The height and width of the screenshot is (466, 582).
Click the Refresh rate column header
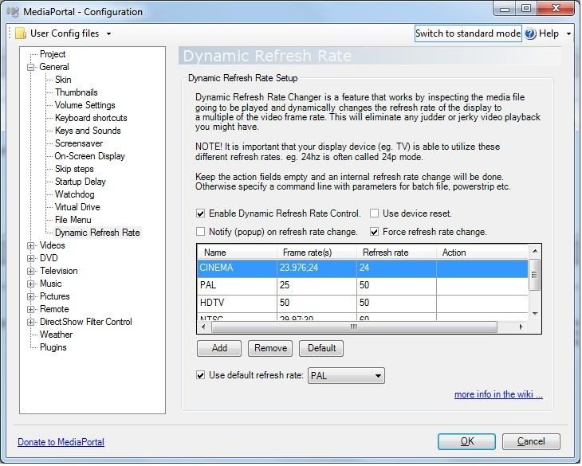click(397, 253)
